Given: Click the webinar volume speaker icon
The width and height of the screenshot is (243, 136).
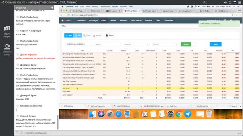Looking at the screenshot, I should click(225, 3).
